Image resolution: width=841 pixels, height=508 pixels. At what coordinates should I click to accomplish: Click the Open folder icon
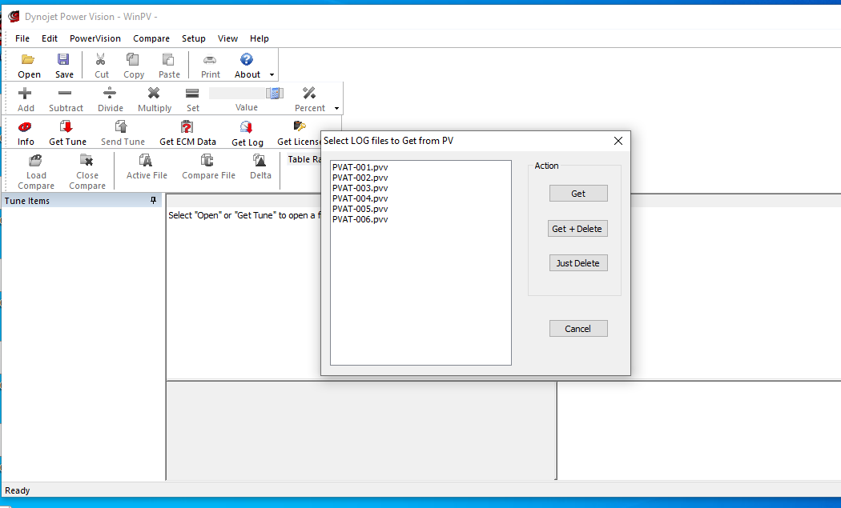(29, 60)
